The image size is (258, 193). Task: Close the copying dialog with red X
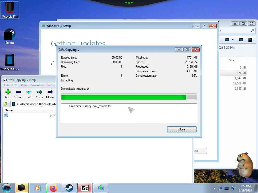(196, 50)
